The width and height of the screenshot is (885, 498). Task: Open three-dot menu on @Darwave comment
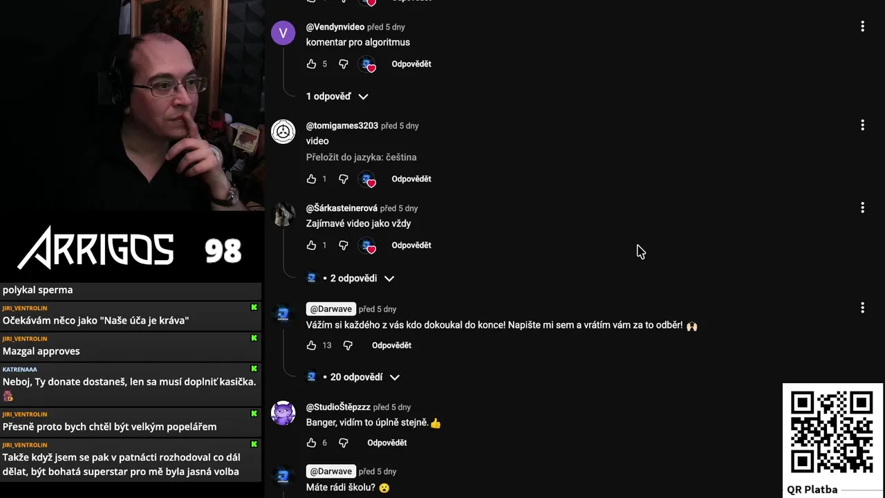(862, 307)
